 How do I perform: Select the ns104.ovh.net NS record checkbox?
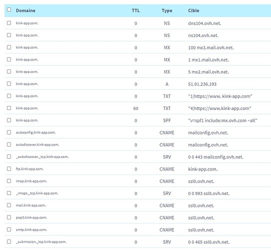point(9,35)
